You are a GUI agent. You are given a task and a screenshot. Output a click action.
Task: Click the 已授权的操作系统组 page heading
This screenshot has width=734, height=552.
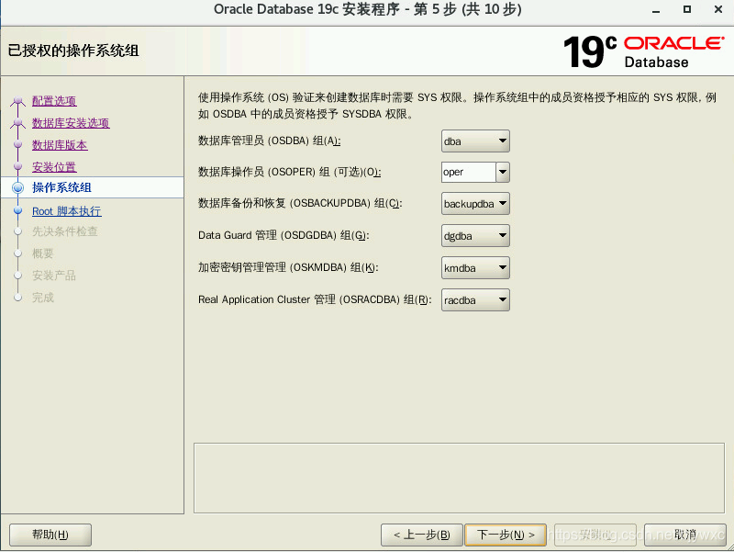73,51
